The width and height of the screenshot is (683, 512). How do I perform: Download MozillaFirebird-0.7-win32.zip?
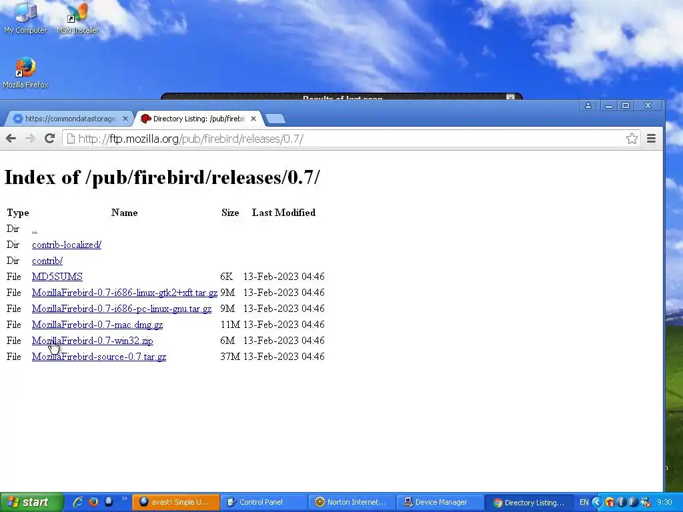[92, 341]
